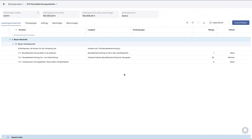The width and height of the screenshot is (252, 139).
Task: Click the Ausschreiben button
Action: click(x=241, y=23)
